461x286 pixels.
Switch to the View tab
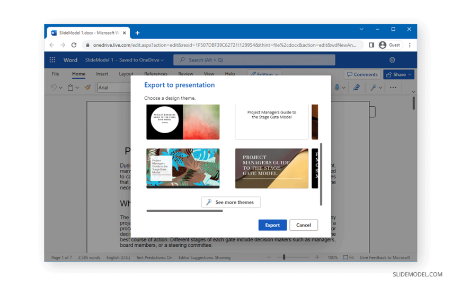(x=209, y=74)
